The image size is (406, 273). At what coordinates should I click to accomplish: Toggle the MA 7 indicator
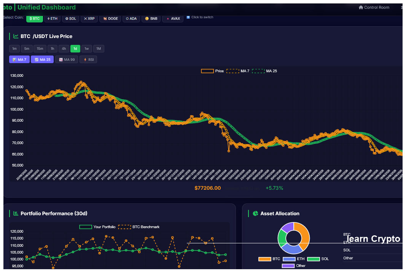tap(19, 60)
